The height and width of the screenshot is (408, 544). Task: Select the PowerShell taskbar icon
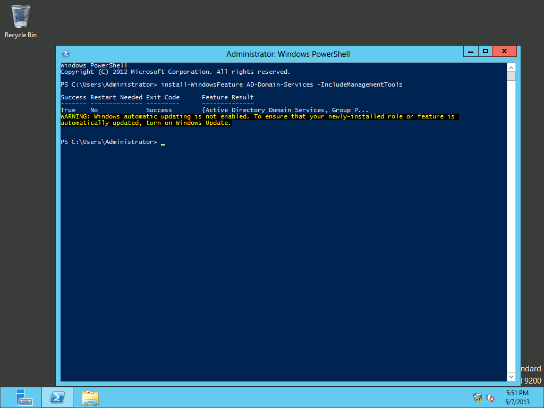point(57,397)
